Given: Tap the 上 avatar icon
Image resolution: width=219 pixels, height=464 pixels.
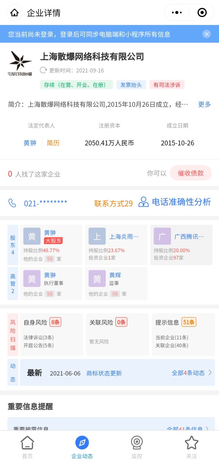Looking at the screenshot, I should (x=97, y=236).
